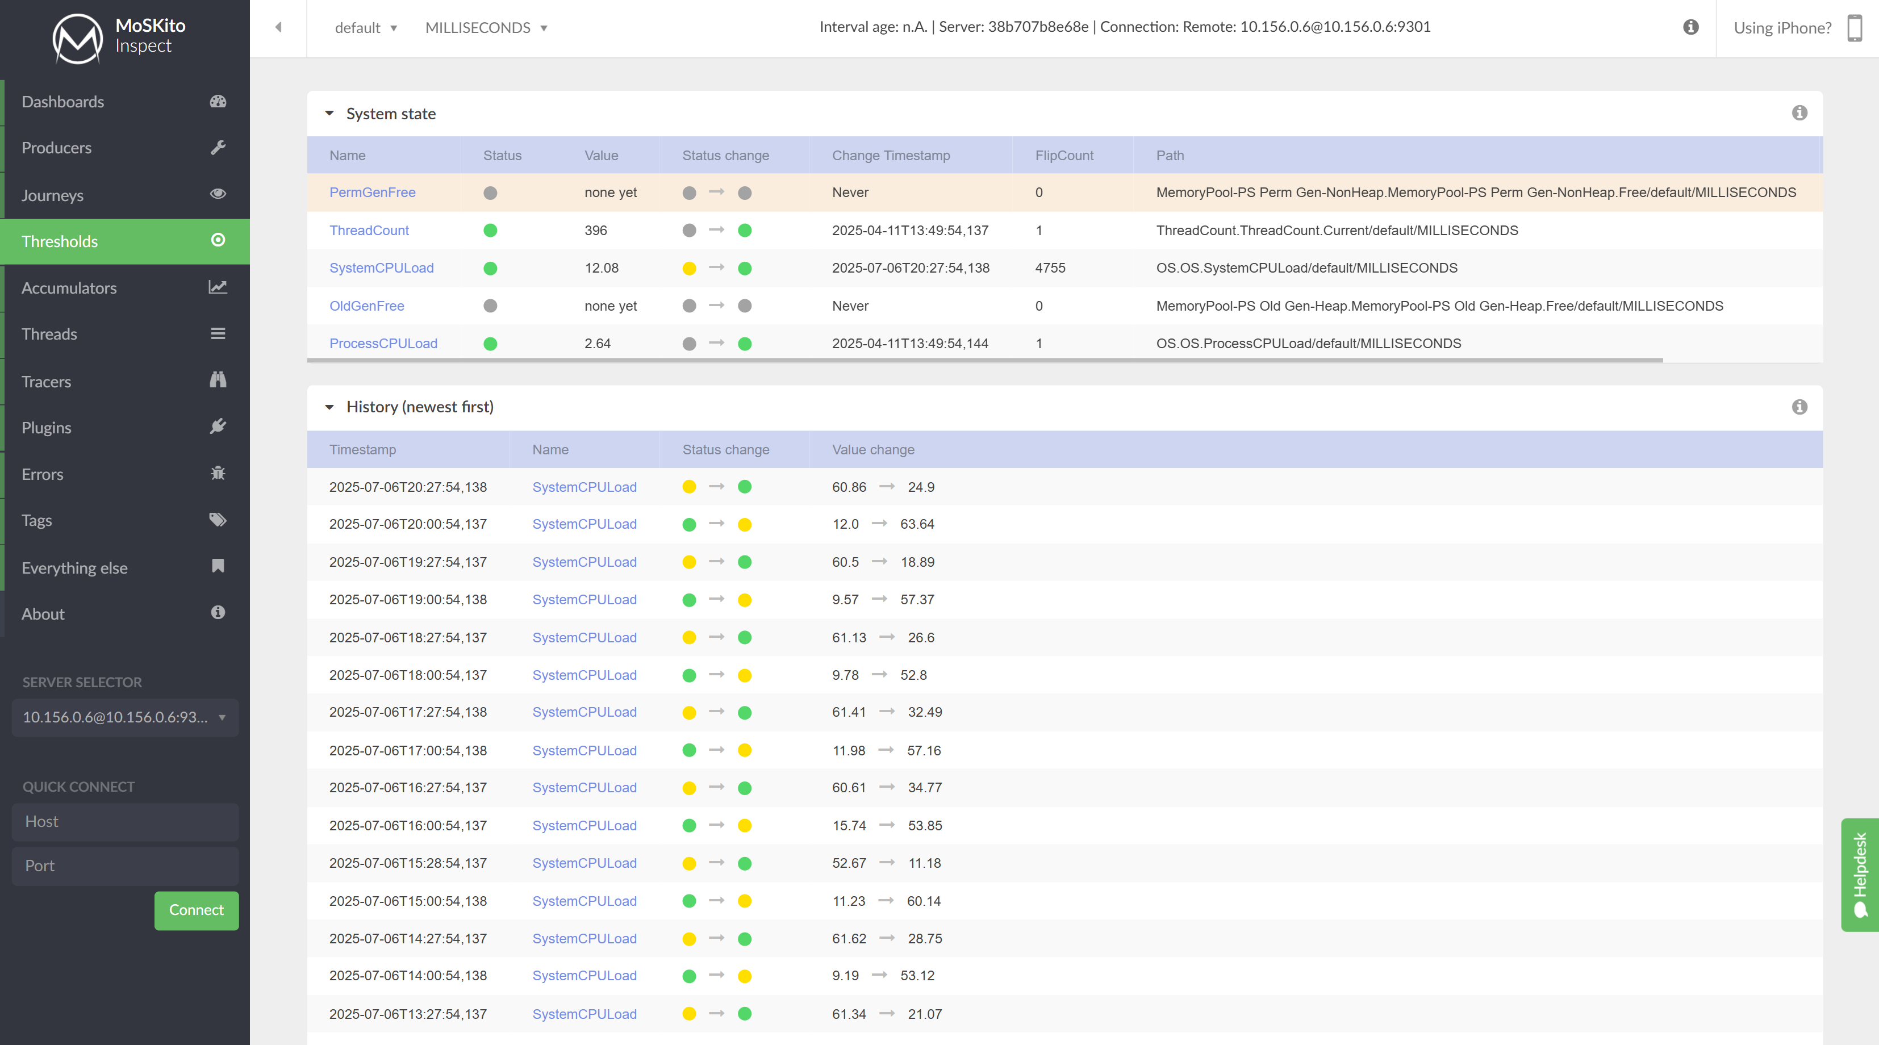Screen dimensions: 1879x1045
Task: Open the PermGenFree threshold link
Action: 373,192
